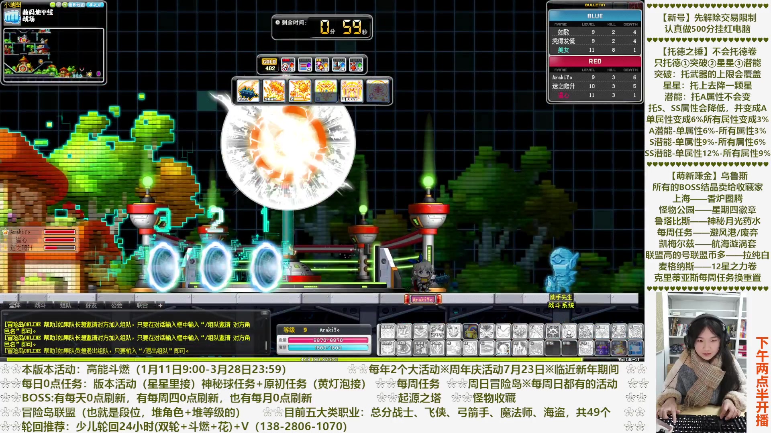771x433 pixels.
Task: Click the quickslot 1 character silhouette icon
Action: pyautogui.click(x=569, y=332)
